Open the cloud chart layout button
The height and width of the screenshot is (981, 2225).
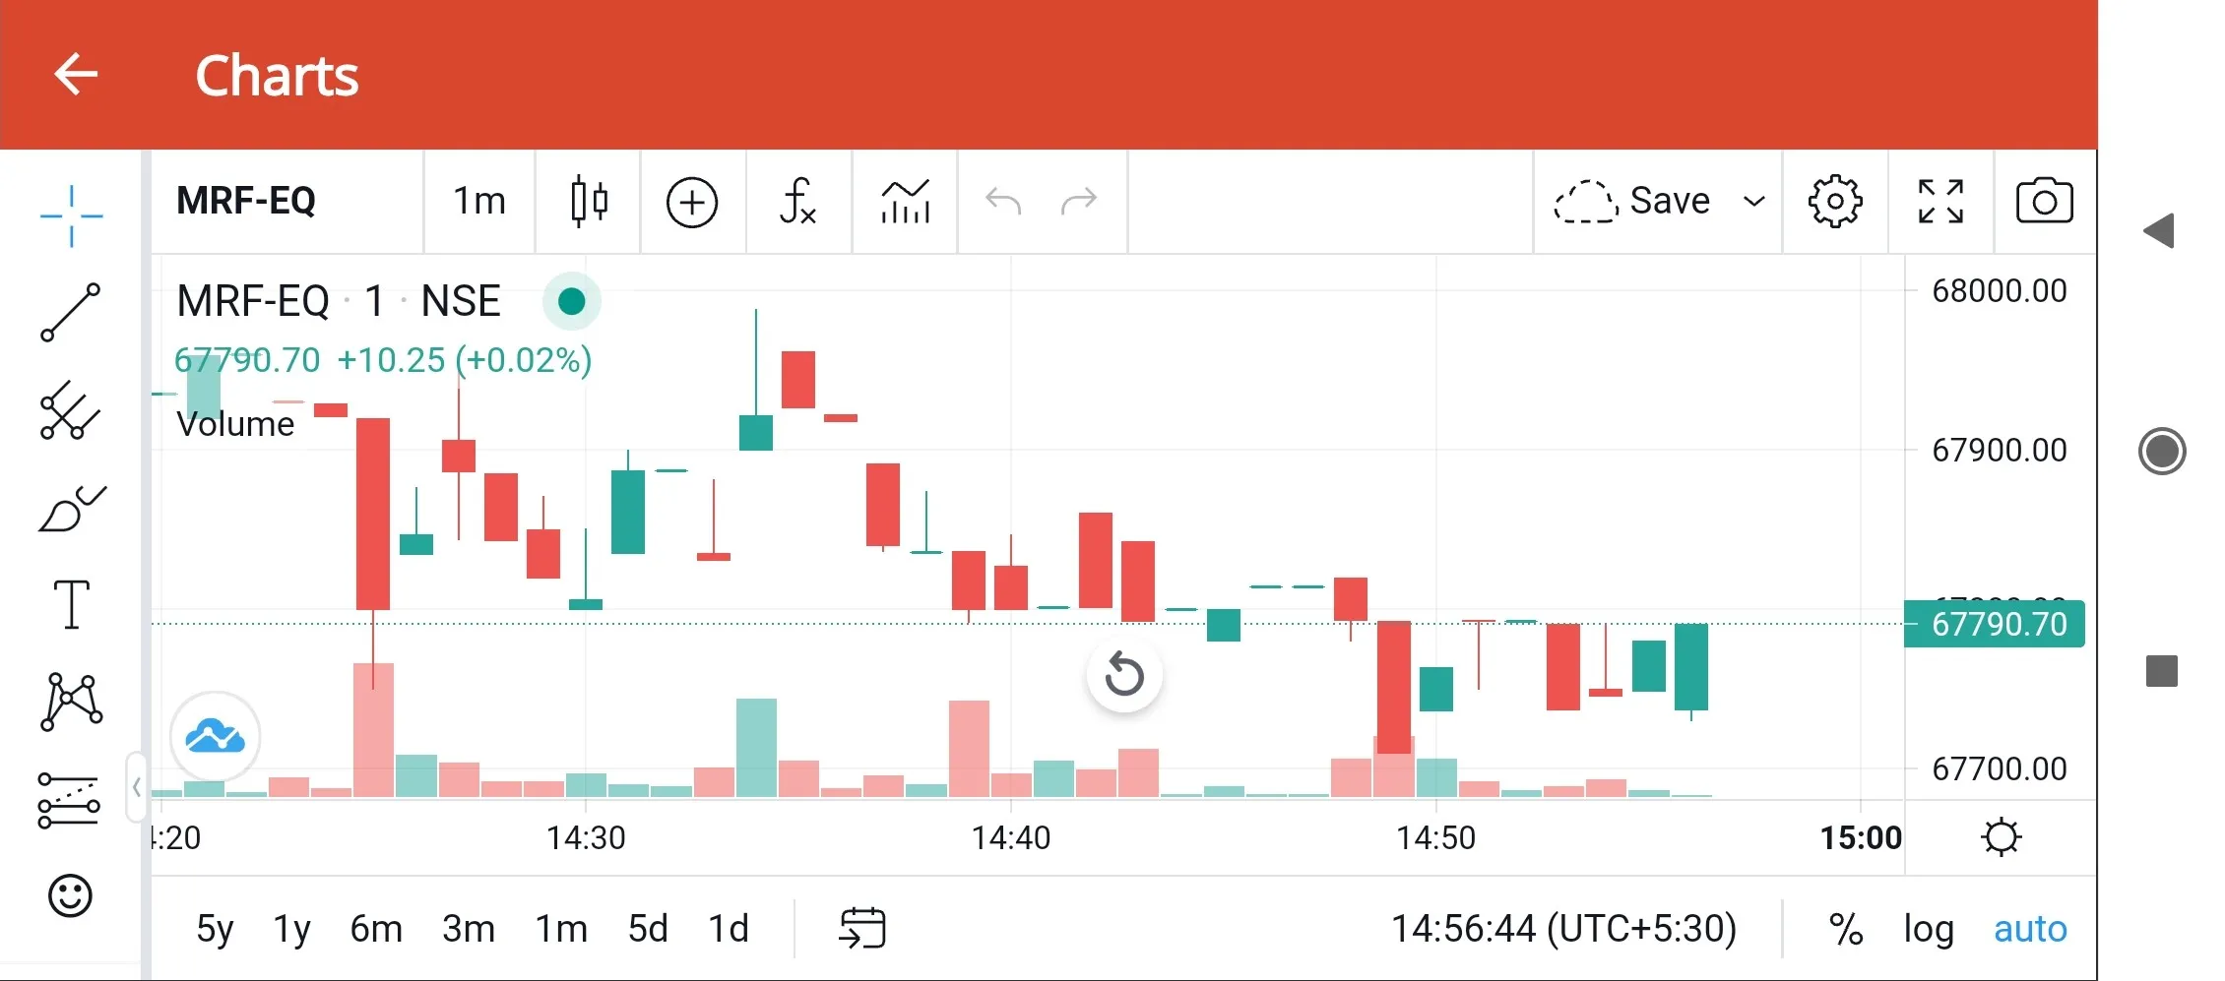(x=216, y=736)
